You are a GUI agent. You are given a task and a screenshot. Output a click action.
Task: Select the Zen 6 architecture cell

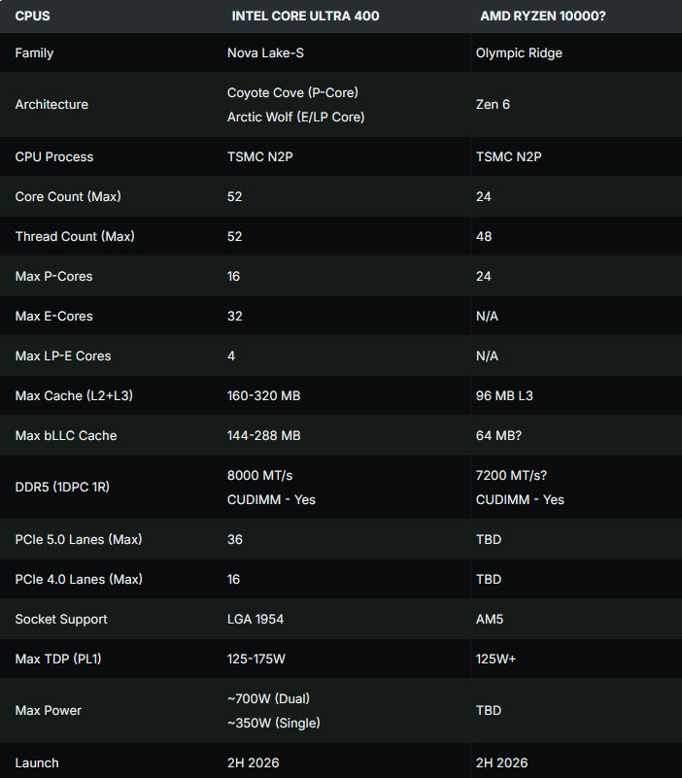pos(493,105)
